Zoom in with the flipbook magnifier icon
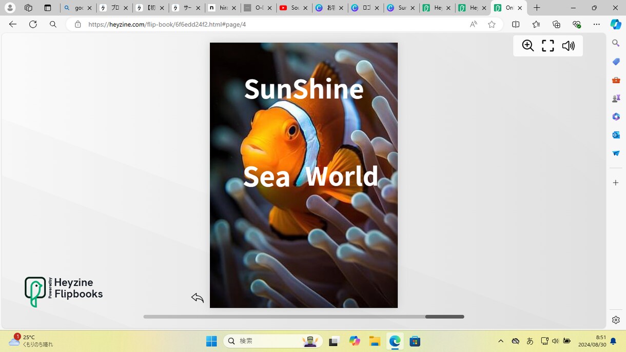This screenshot has width=626, height=352. point(528,46)
